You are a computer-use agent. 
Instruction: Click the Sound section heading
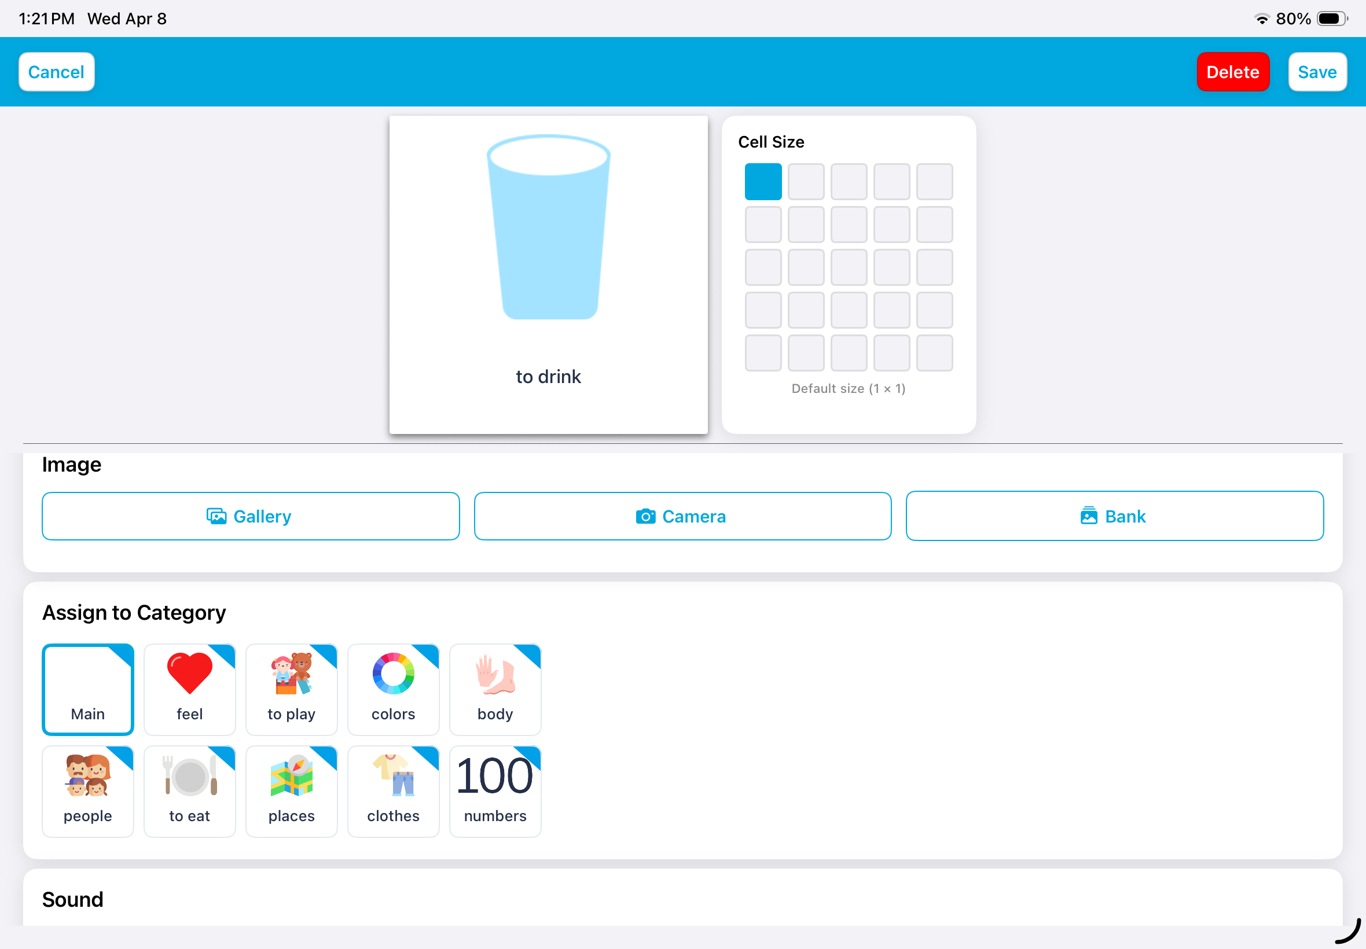pyautogui.click(x=72, y=899)
